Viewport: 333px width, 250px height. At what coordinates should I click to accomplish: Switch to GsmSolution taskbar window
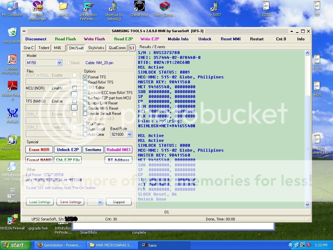pos(60,245)
